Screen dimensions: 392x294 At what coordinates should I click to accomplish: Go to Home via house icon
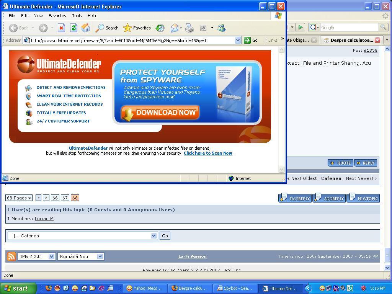pyautogui.click(x=86, y=28)
